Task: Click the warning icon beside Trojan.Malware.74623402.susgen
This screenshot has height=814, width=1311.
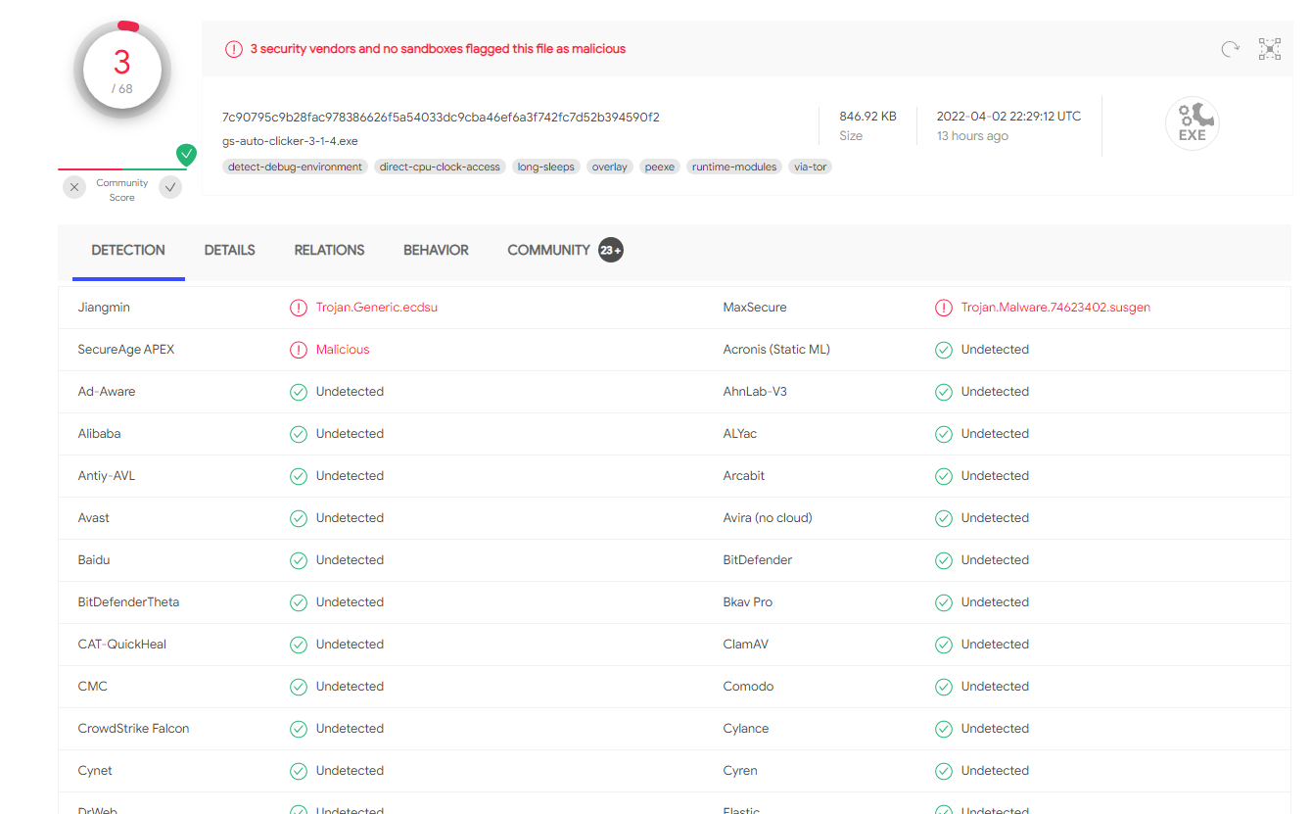Action: [x=944, y=308]
